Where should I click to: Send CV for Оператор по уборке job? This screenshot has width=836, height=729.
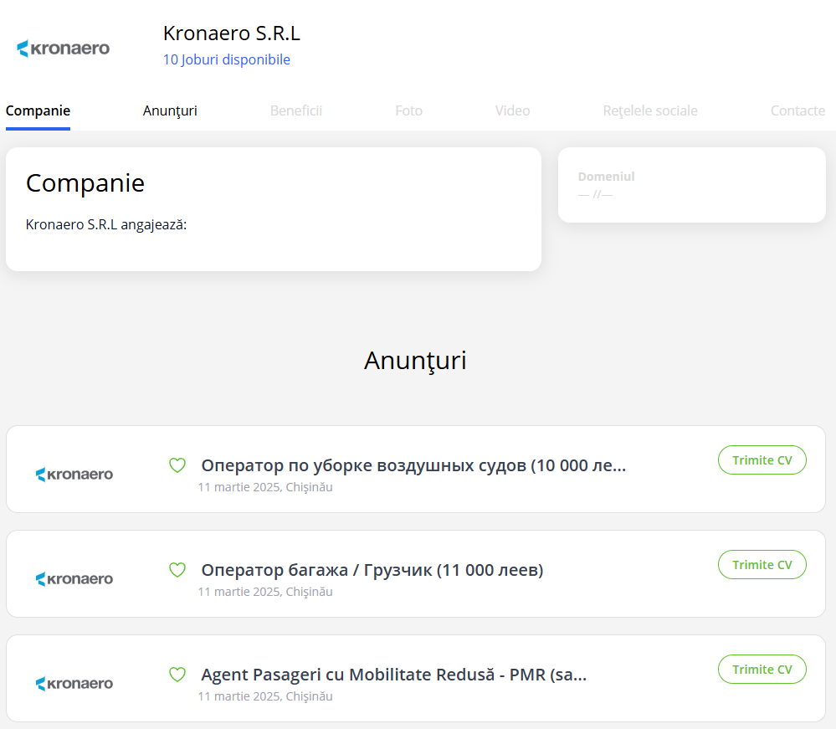762,460
